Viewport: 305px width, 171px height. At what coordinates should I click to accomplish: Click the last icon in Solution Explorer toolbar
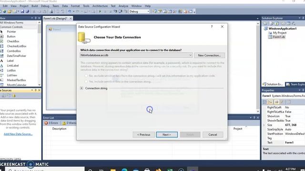click(294, 23)
